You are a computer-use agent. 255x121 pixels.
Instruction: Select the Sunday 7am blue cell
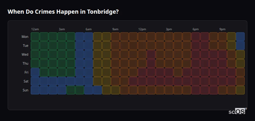point(98,90)
